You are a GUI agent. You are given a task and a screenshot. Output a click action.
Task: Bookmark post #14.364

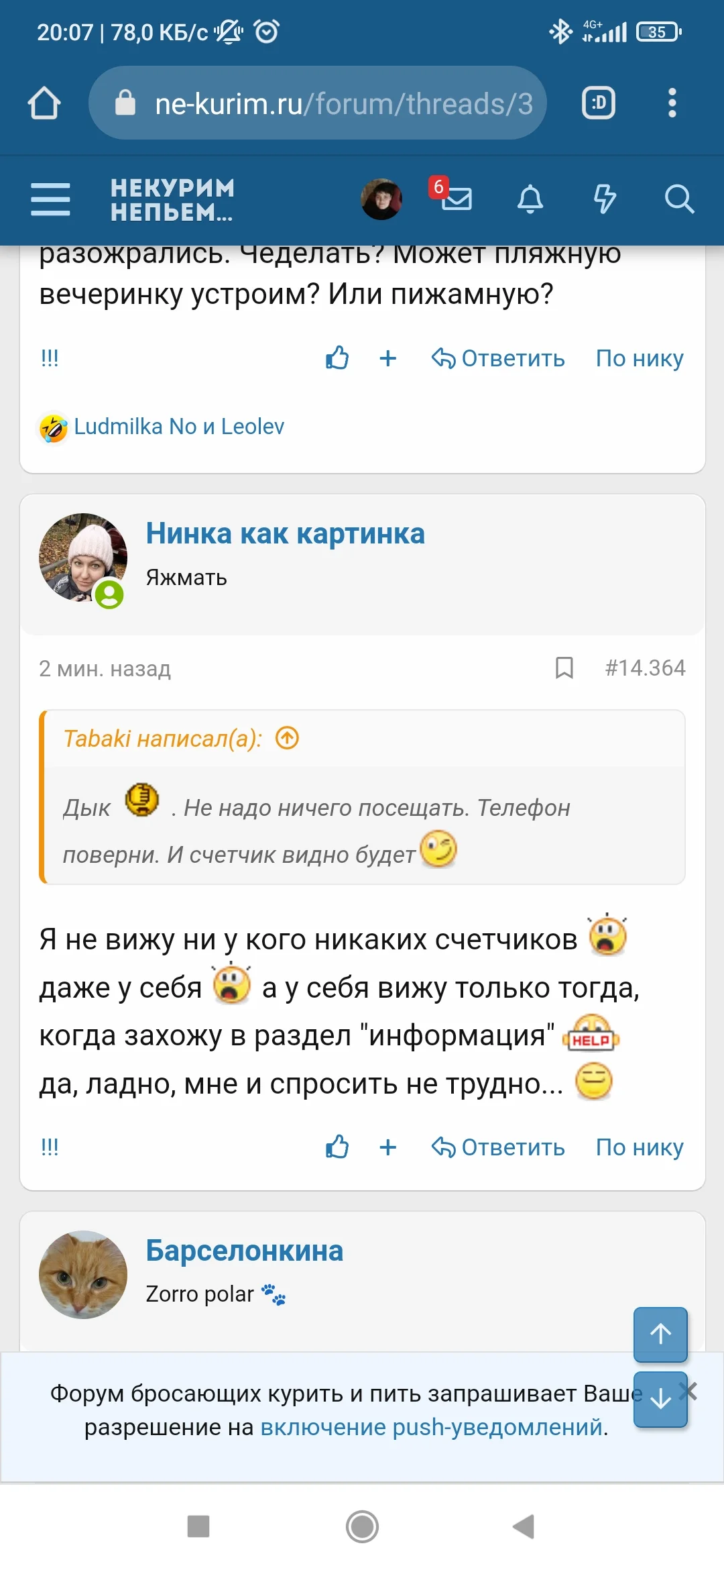(x=564, y=668)
